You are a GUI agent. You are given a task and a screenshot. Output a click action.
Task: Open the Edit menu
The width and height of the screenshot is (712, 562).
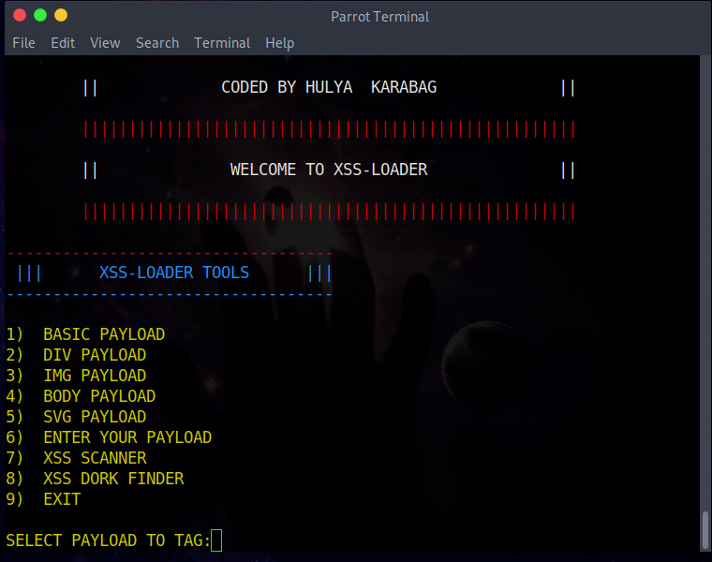click(x=63, y=43)
